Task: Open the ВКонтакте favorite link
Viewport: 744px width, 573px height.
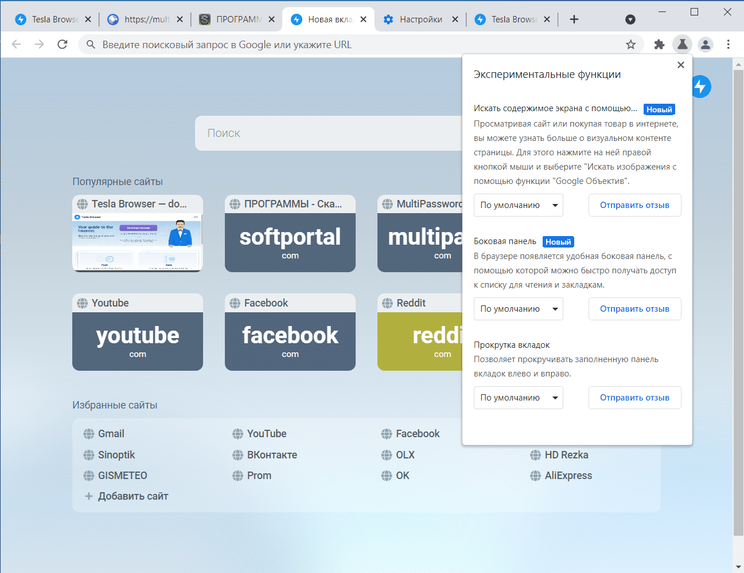Action: point(264,454)
